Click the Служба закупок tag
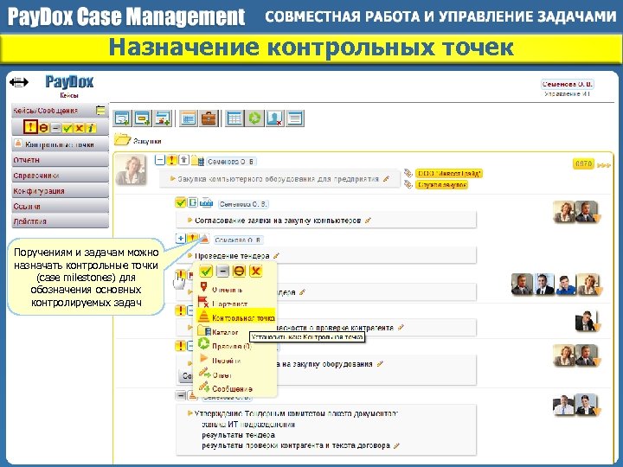The height and width of the screenshot is (467, 623). pyautogui.click(x=442, y=185)
